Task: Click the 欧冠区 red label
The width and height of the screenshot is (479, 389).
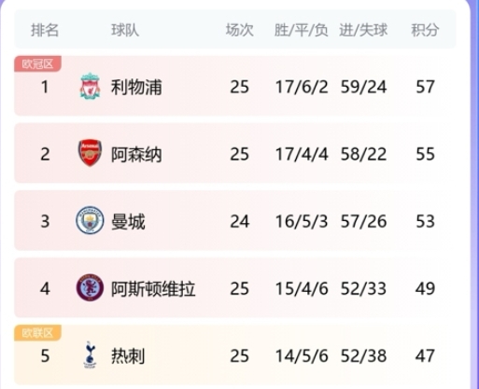Action: point(37,63)
